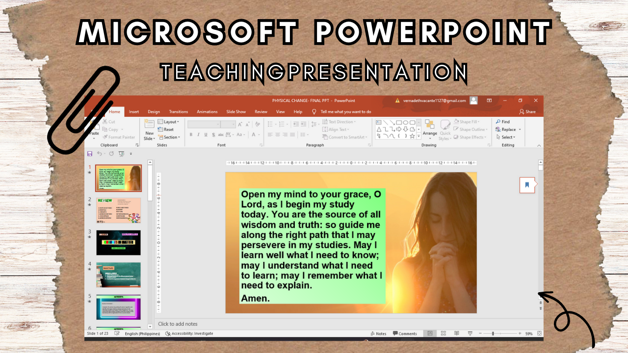Image resolution: width=628 pixels, height=353 pixels.
Task: Toggle Italic formatting
Action: (198, 135)
